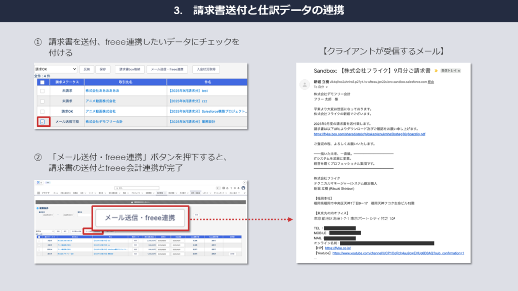Open the flyke.box.com invoice PDF link
Image resolution: width=518 pixels, height=291 pixels.
click(x=369, y=134)
